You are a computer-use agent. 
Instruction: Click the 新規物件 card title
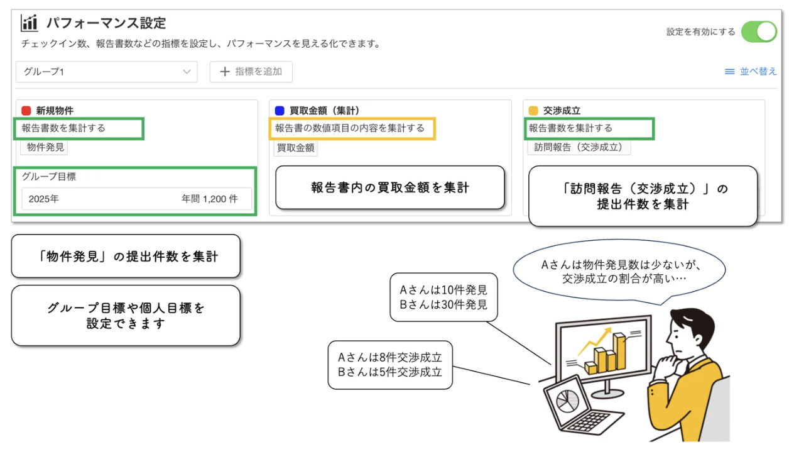click(55, 111)
